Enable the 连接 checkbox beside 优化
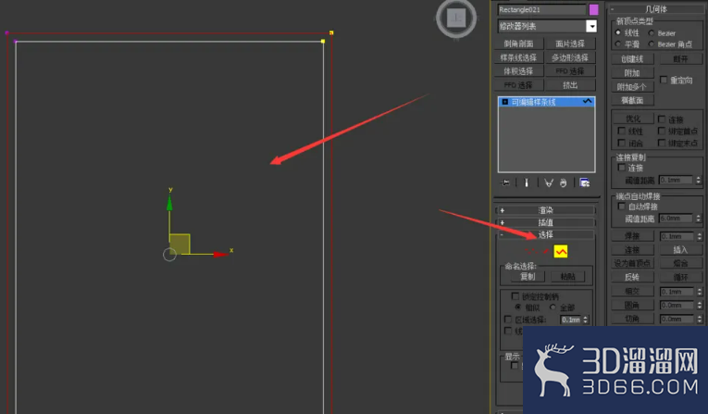 662,119
